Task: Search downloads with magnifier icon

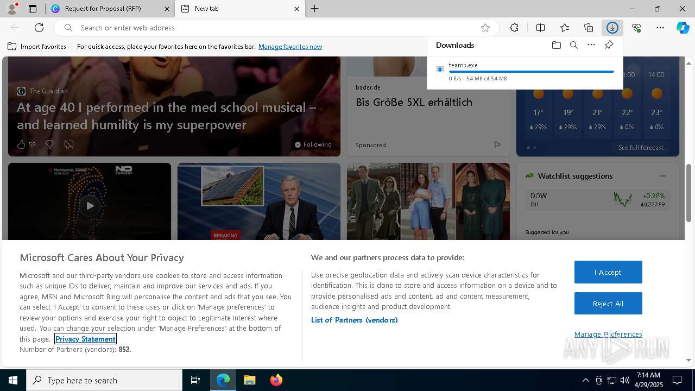Action: tap(573, 45)
